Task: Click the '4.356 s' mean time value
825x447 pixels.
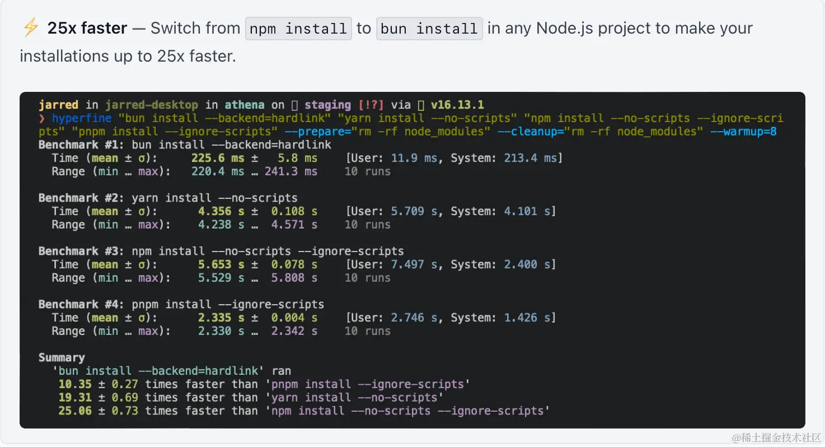Action: [x=221, y=212]
